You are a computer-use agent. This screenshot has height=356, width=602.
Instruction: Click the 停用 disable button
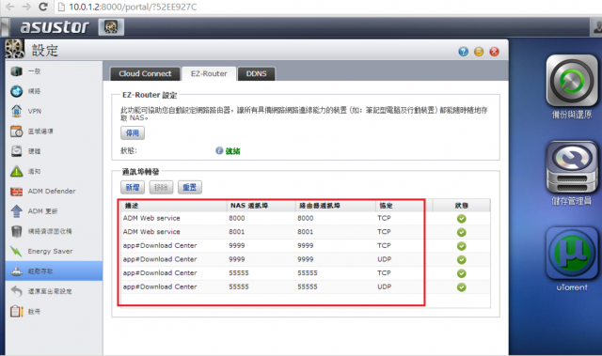133,133
